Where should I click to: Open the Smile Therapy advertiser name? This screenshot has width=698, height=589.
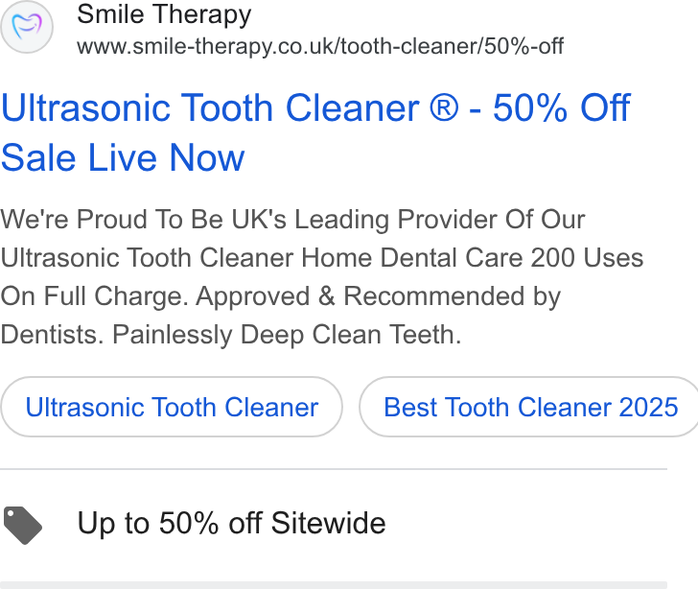tap(164, 14)
